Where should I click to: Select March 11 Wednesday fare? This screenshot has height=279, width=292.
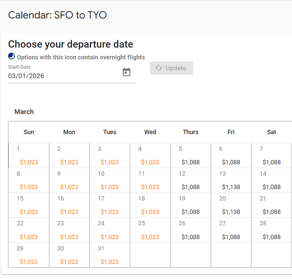pos(150,187)
